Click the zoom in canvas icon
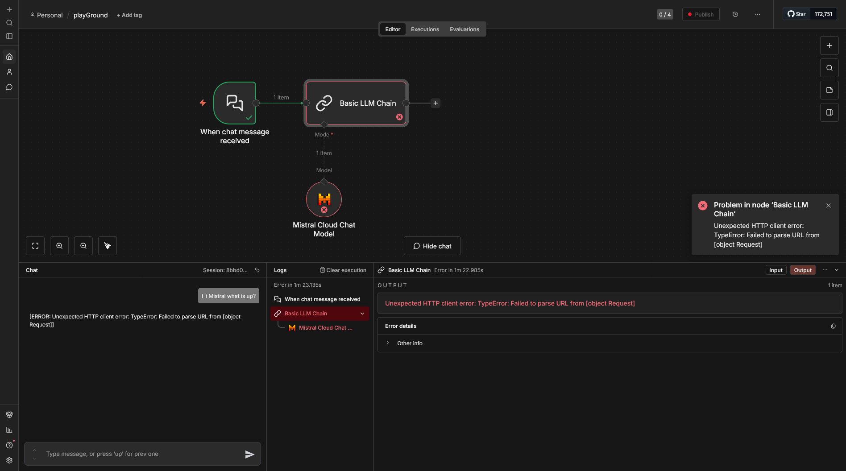Image resolution: width=846 pixels, height=471 pixels. pyautogui.click(x=59, y=246)
